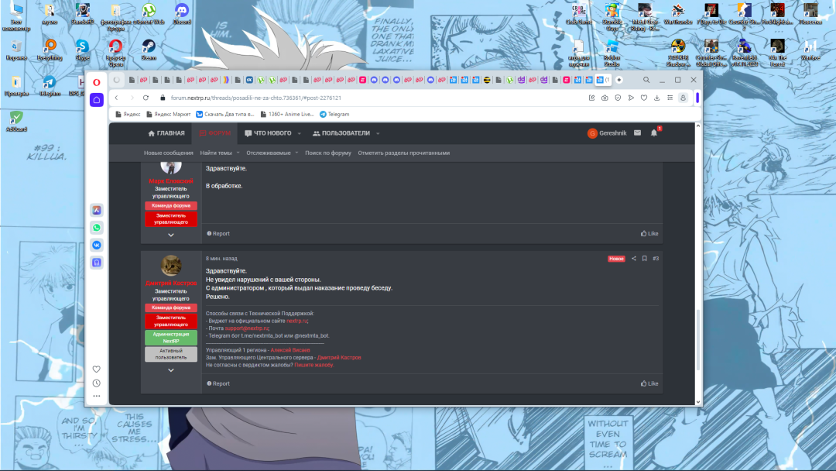Open the nextrp.ru link in signature
Viewport: 836px width, 471px height.
(x=296, y=321)
